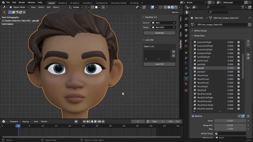Open the Edit menu
The width and height of the screenshot is (253, 142).
[14, 2]
